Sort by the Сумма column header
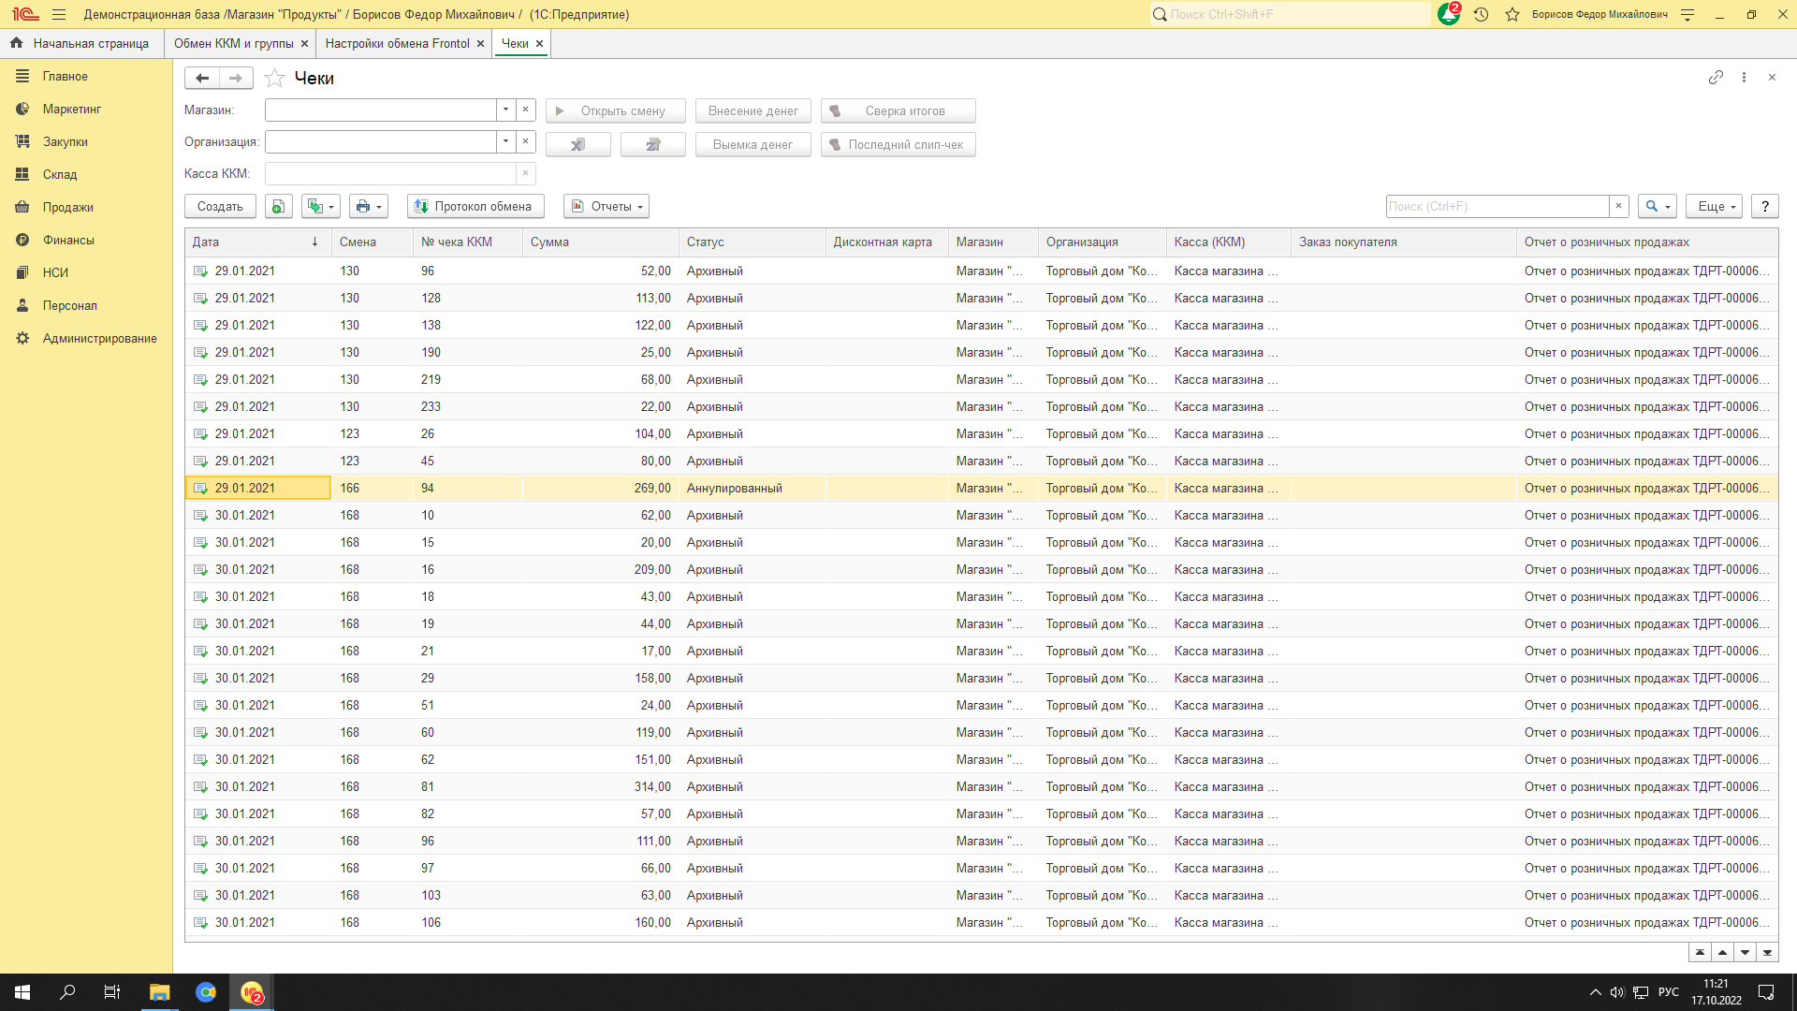Viewport: 1797px width, 1011px height. point(601,242)
